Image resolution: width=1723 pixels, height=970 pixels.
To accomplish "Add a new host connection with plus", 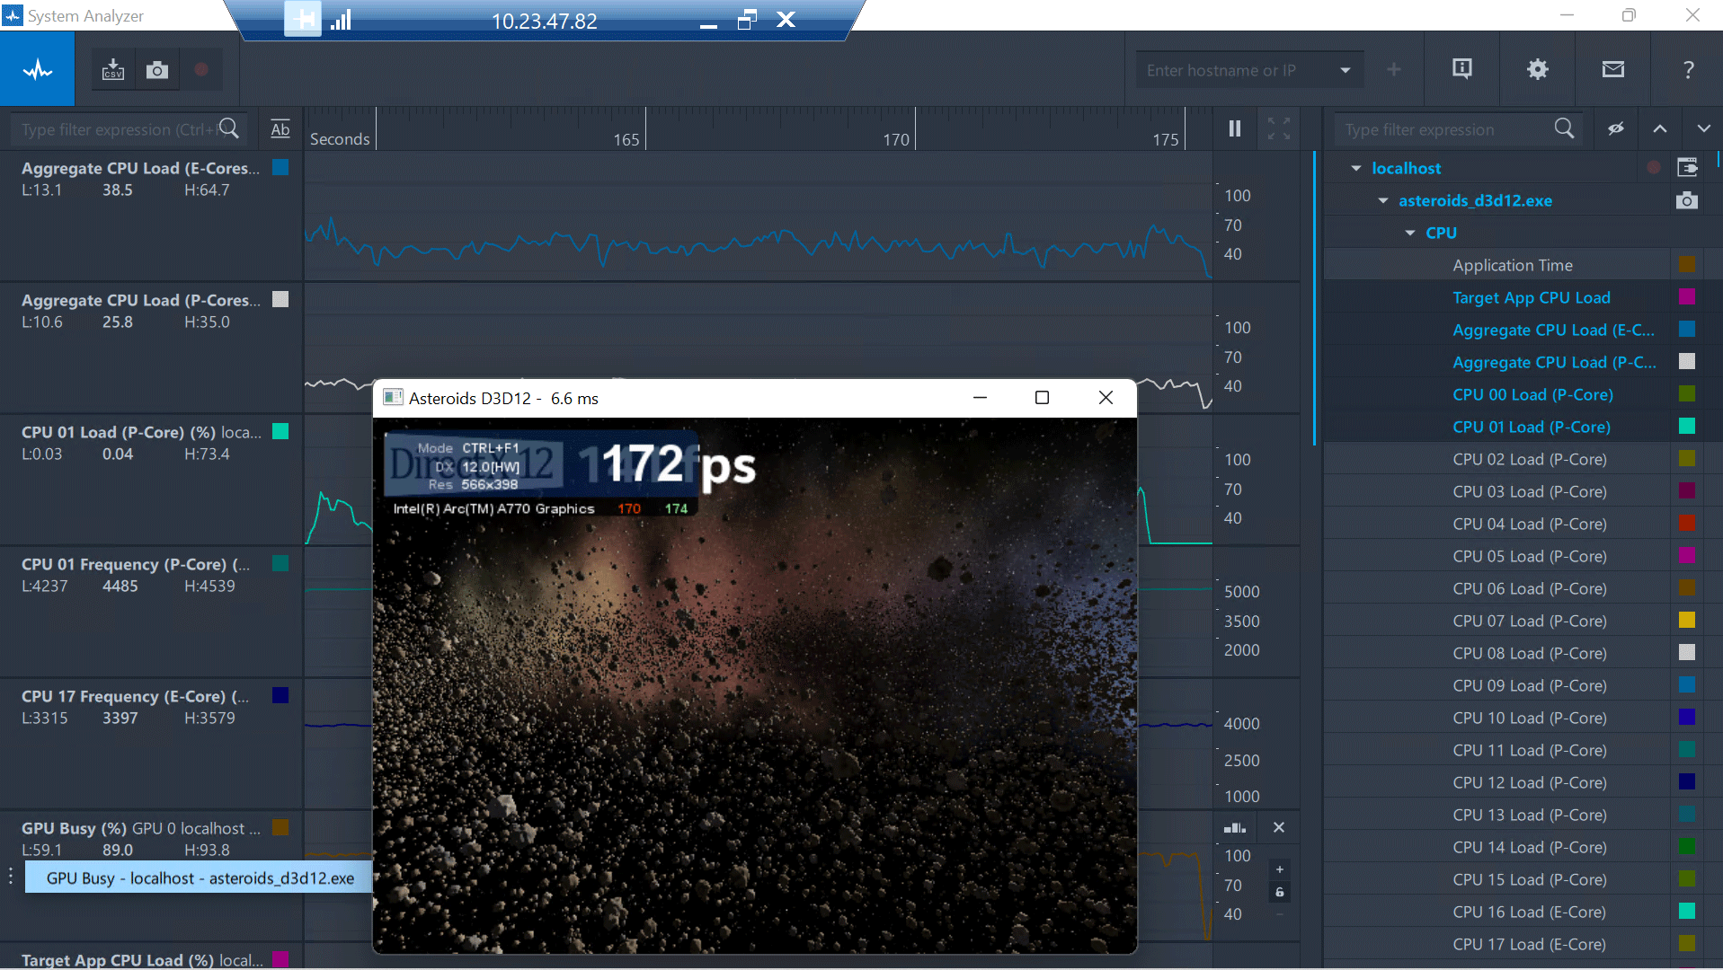I will [x=1394, y=69].
